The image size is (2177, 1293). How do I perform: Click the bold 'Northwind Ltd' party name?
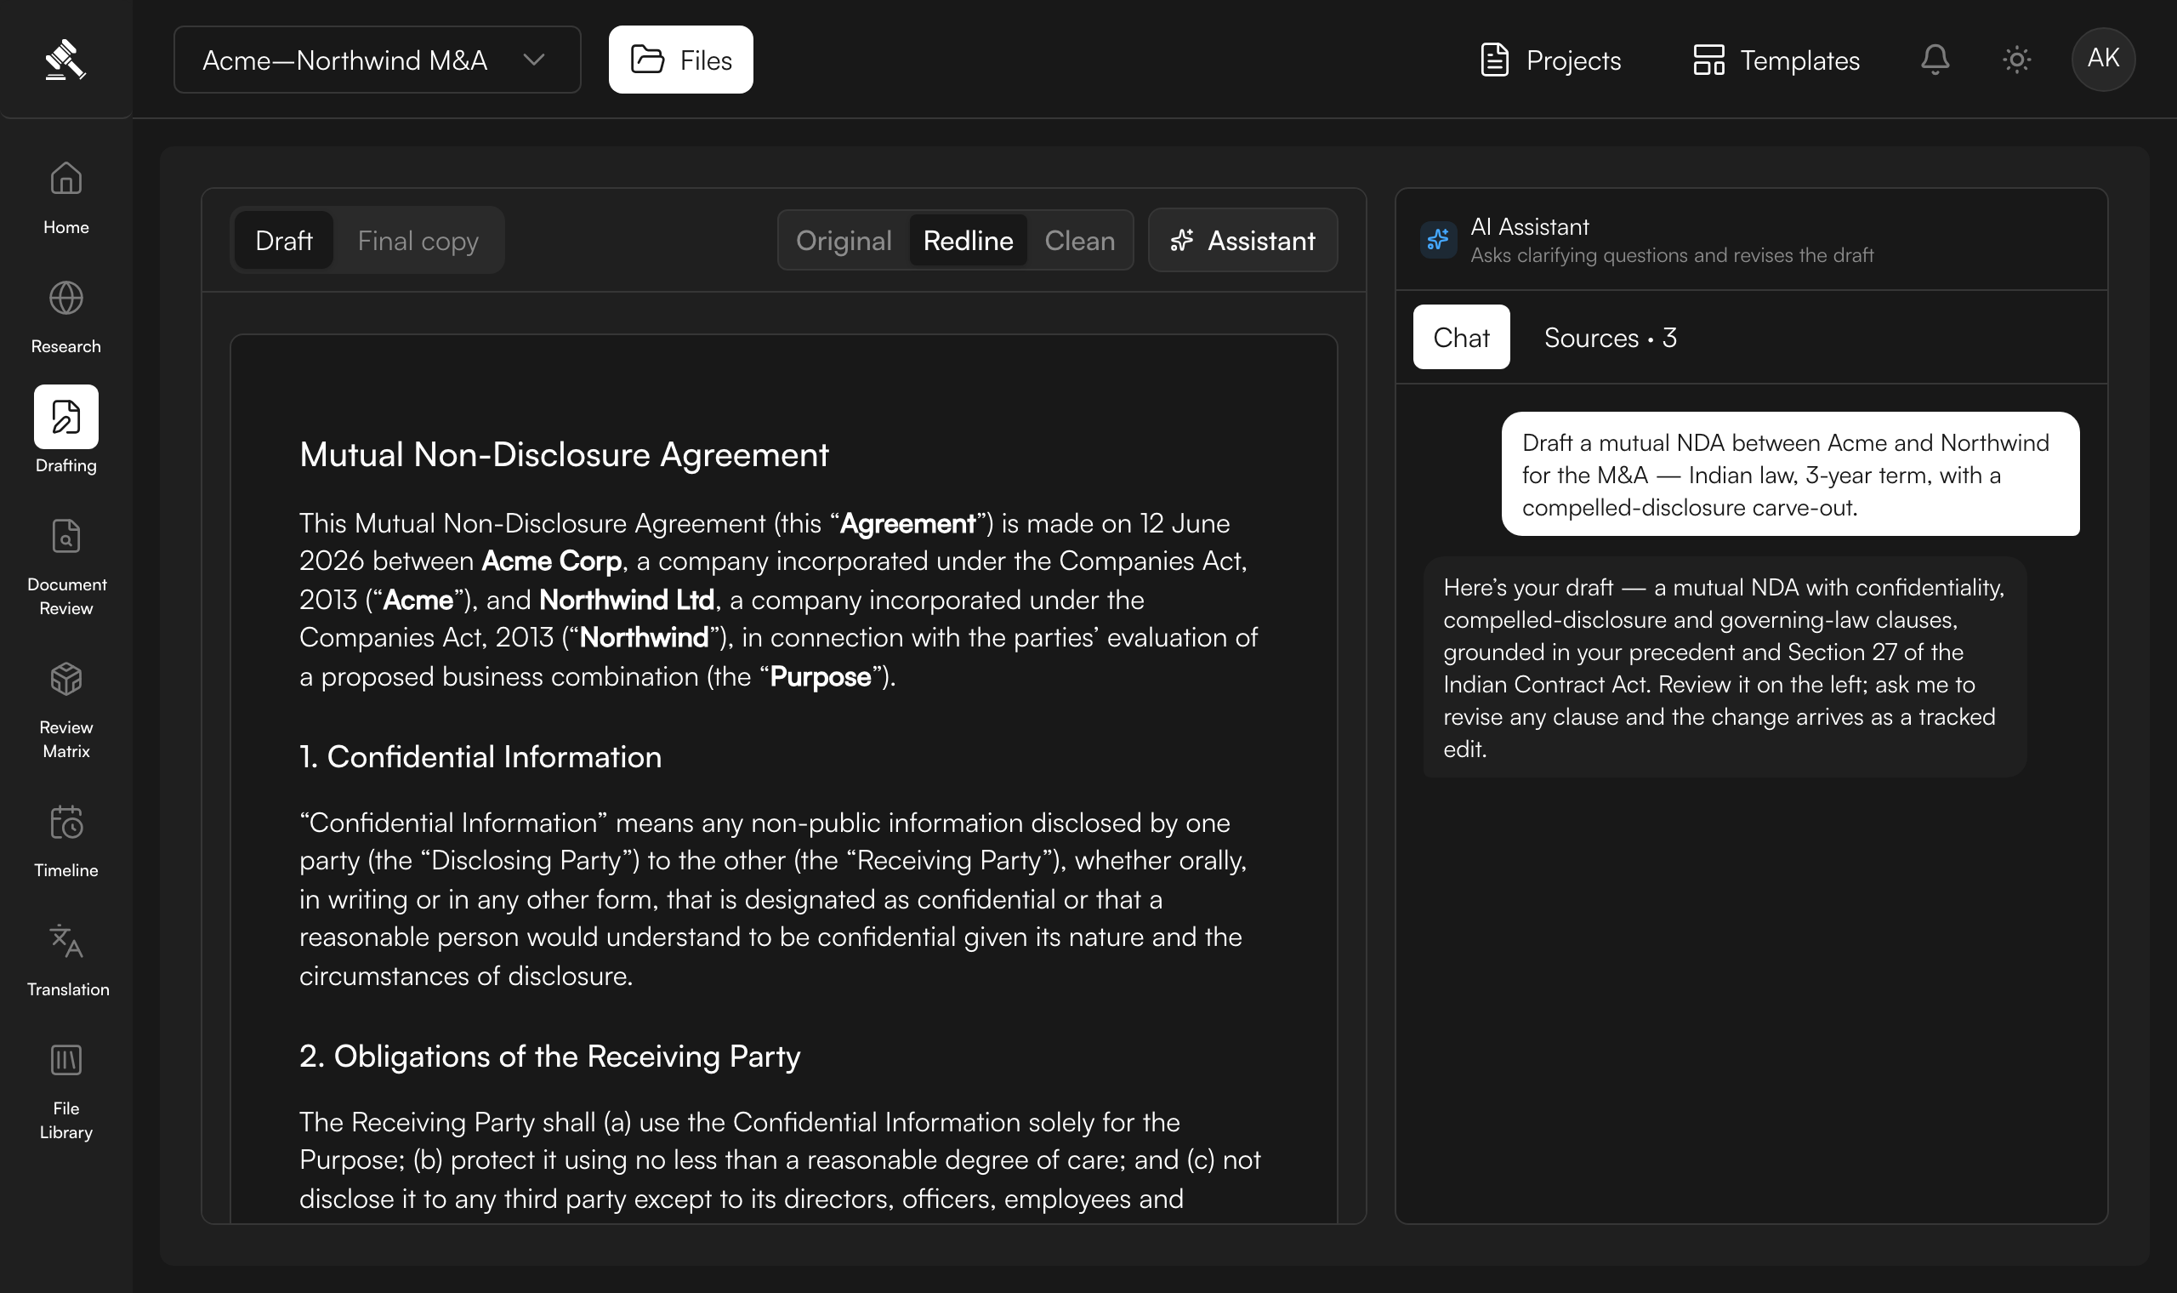tap(627, 600)
